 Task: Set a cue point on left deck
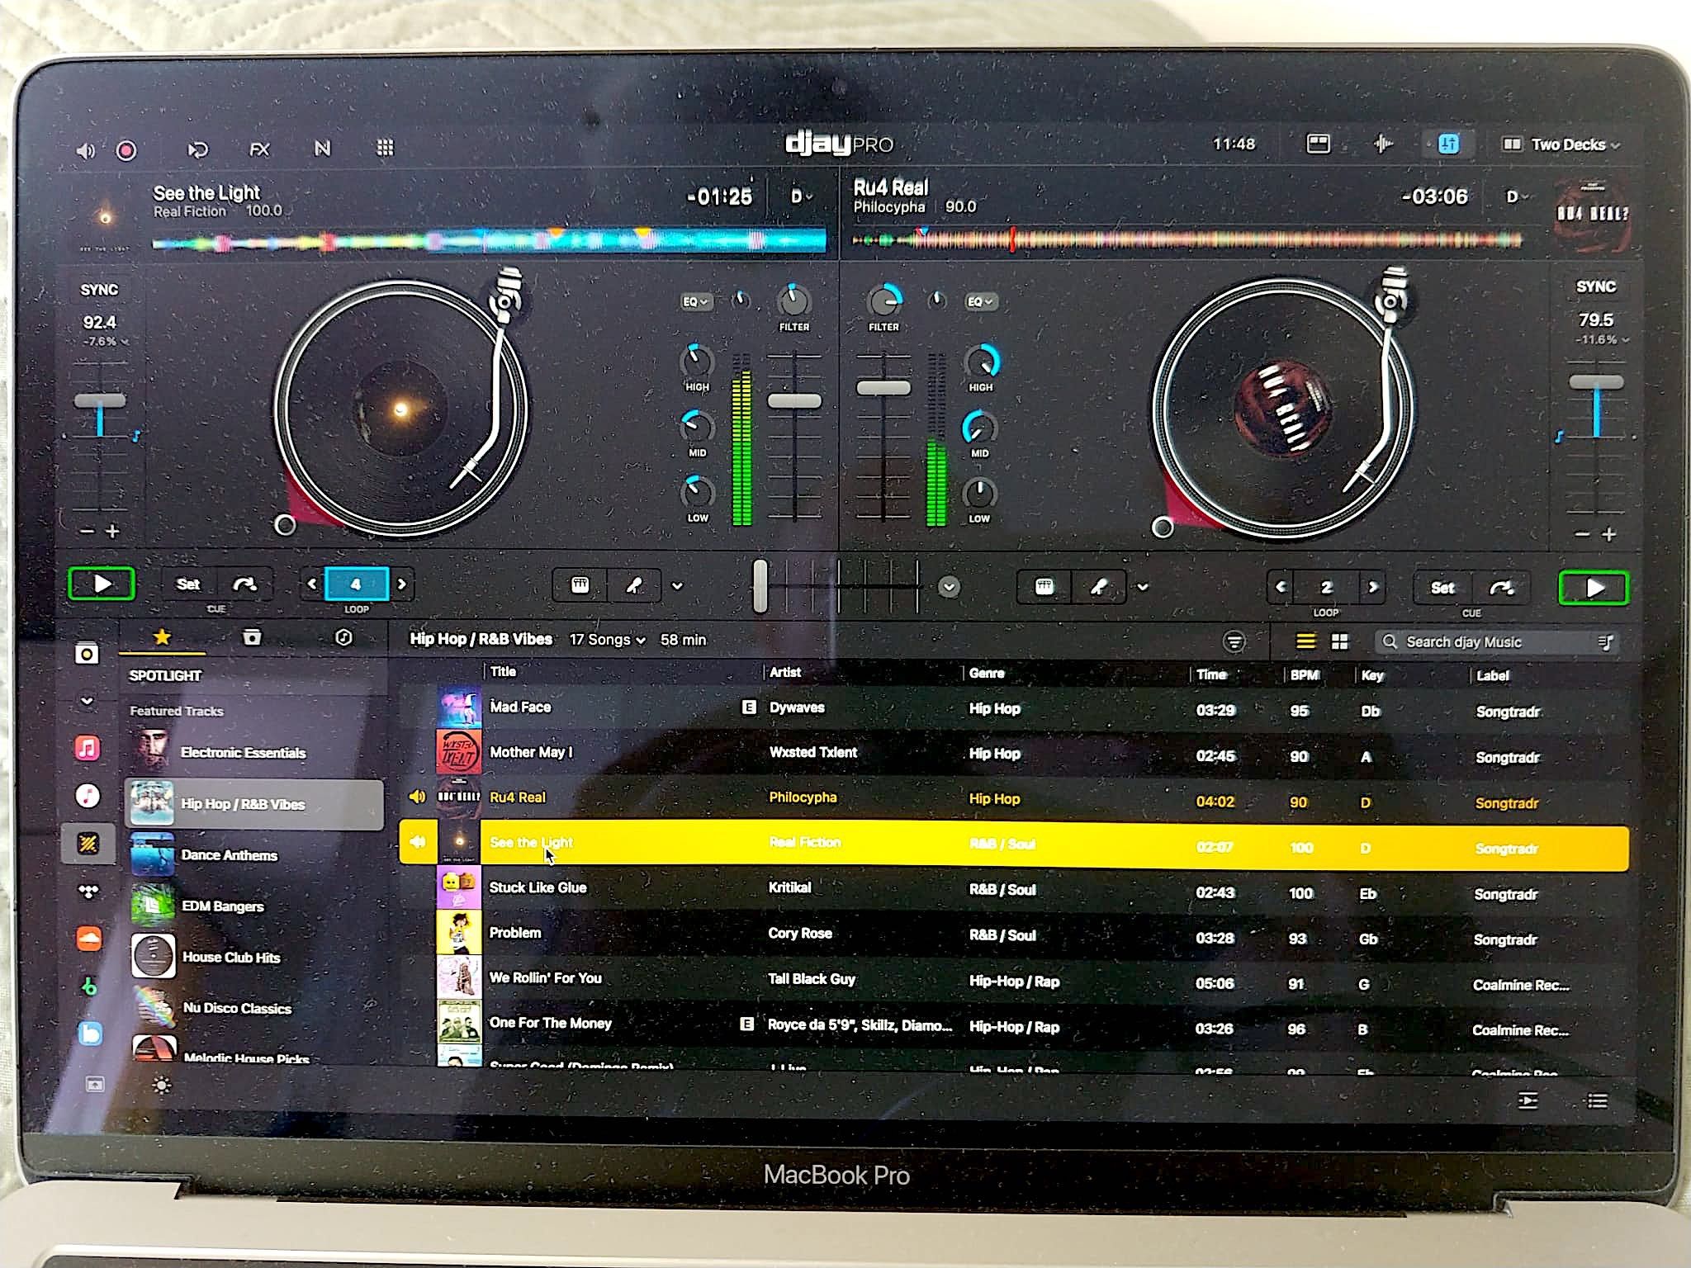coord(187,584)
